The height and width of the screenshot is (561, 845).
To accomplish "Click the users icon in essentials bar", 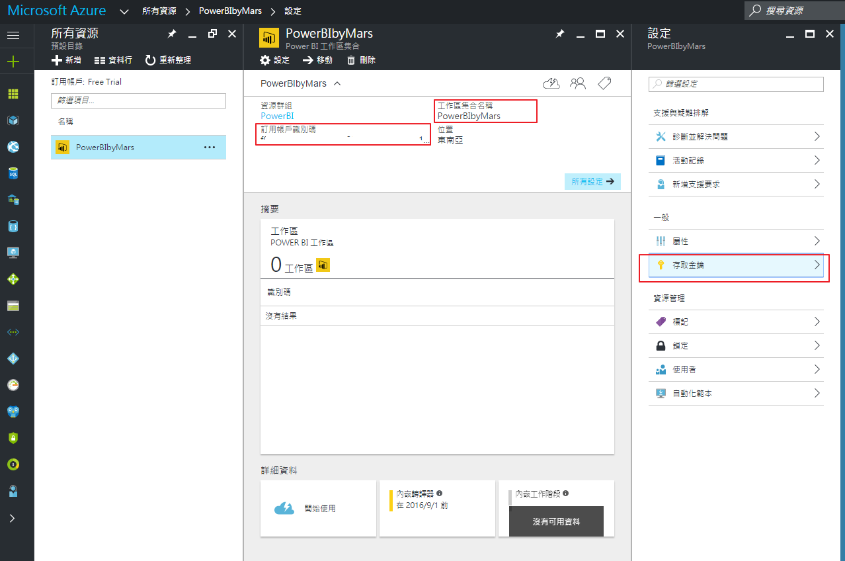I will point(578,83).
